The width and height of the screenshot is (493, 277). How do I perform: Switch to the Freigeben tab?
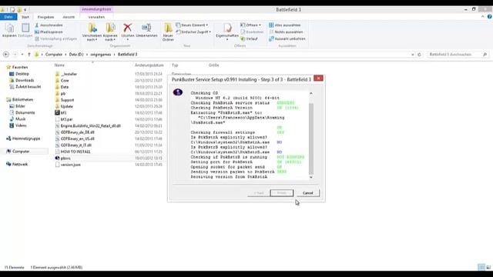pyautogui.click(x=45, y=17)
